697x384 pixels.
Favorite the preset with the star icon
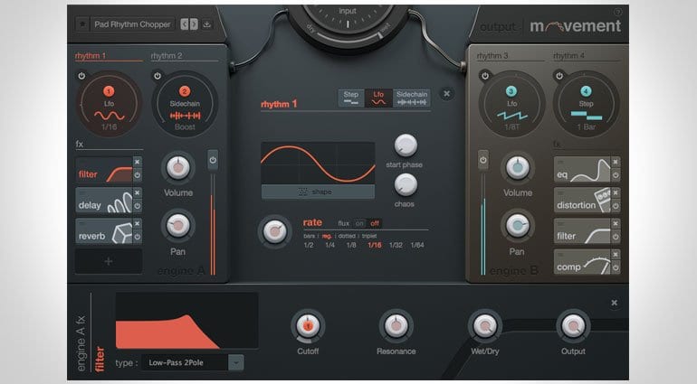coord(81,24)
